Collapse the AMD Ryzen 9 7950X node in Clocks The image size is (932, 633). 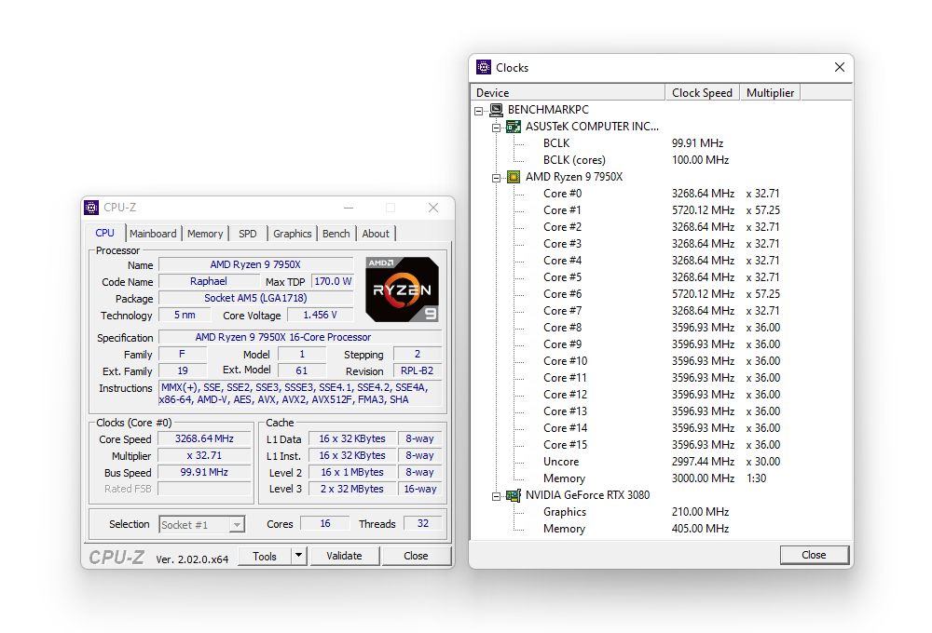point(497,178)
